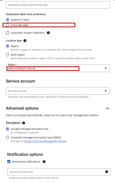Image resolution: width=115 pixels, height=183 pixels.
Task: Open help for Automatic location selection
Action: coord(48,33)
